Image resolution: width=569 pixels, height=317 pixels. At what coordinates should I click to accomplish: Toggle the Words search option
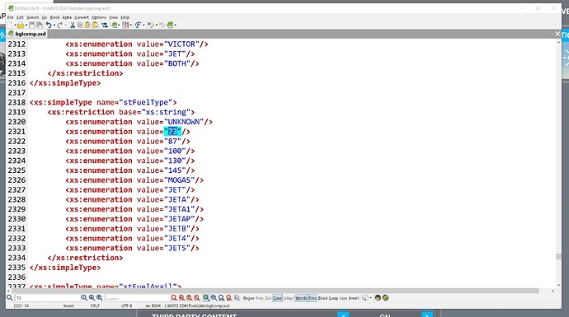click(x=301, y=298)
